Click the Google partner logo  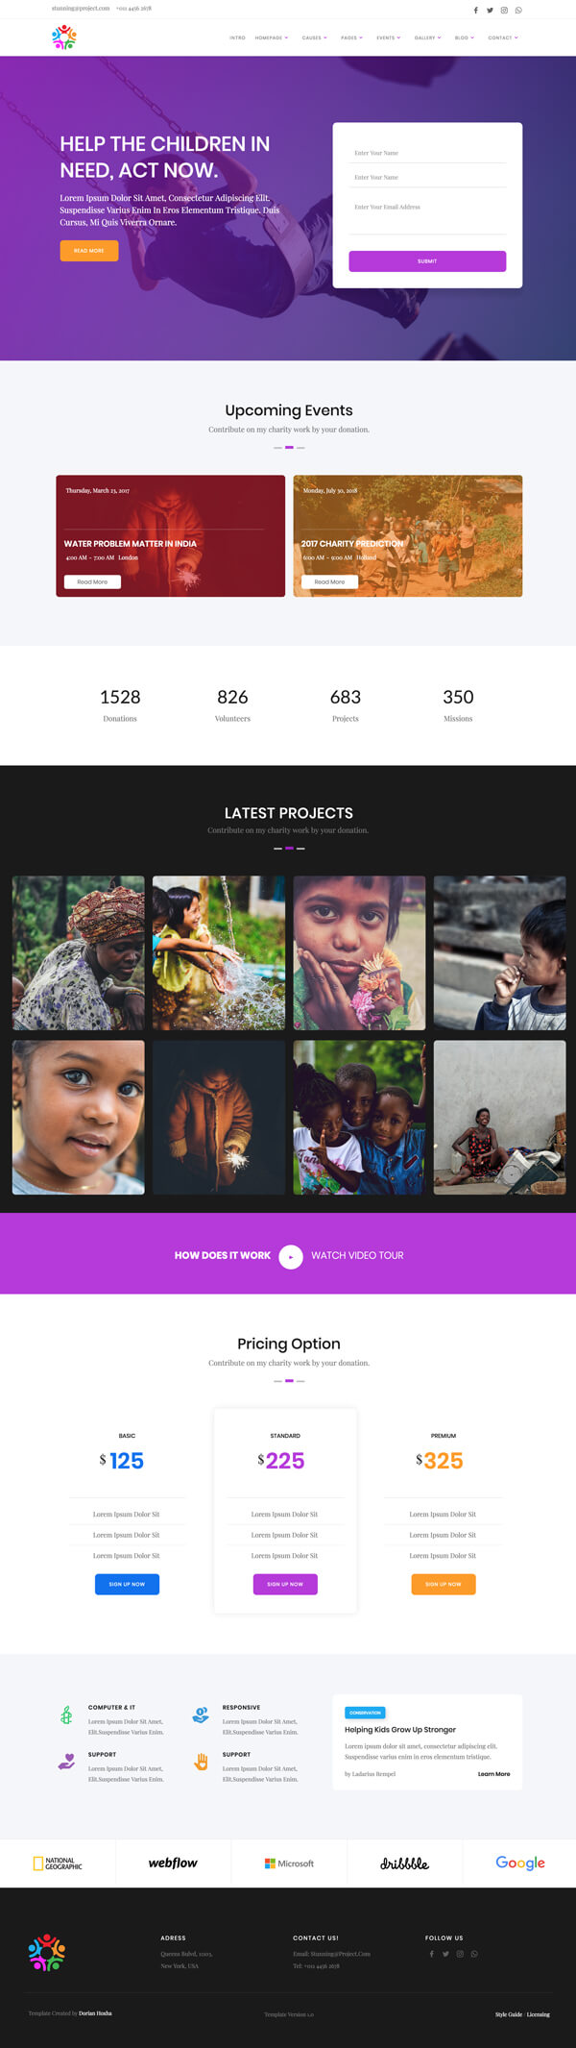[x=520, y=1863]
